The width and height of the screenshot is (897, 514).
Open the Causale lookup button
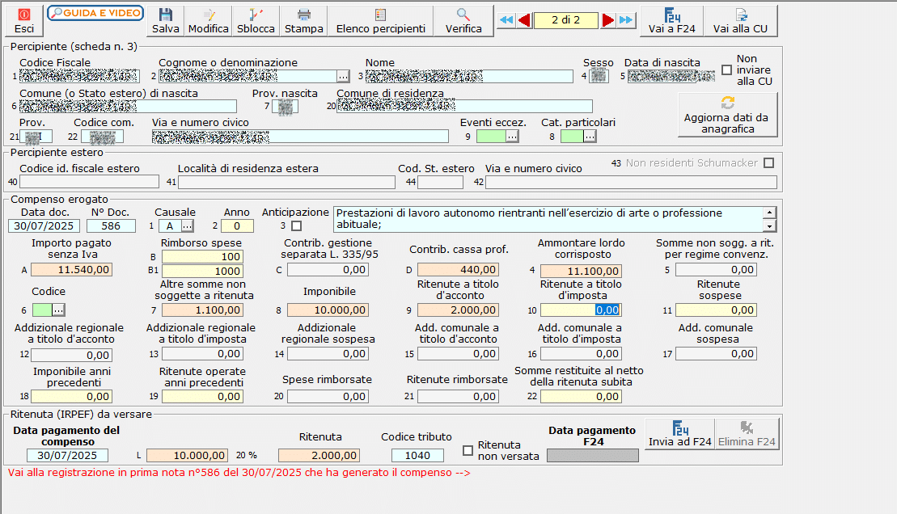(188, 225)
